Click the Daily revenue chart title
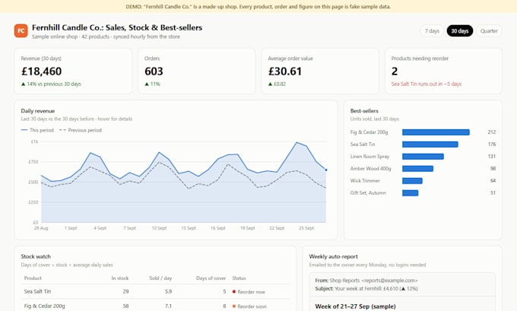The height and width of the screenshot is (311, 517). [x=38, y=111]
